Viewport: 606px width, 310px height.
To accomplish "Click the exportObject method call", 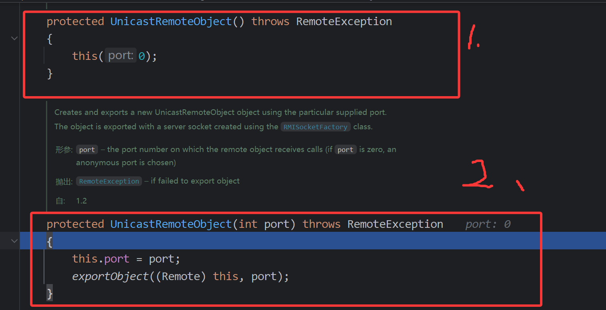I will coord(110,276).
